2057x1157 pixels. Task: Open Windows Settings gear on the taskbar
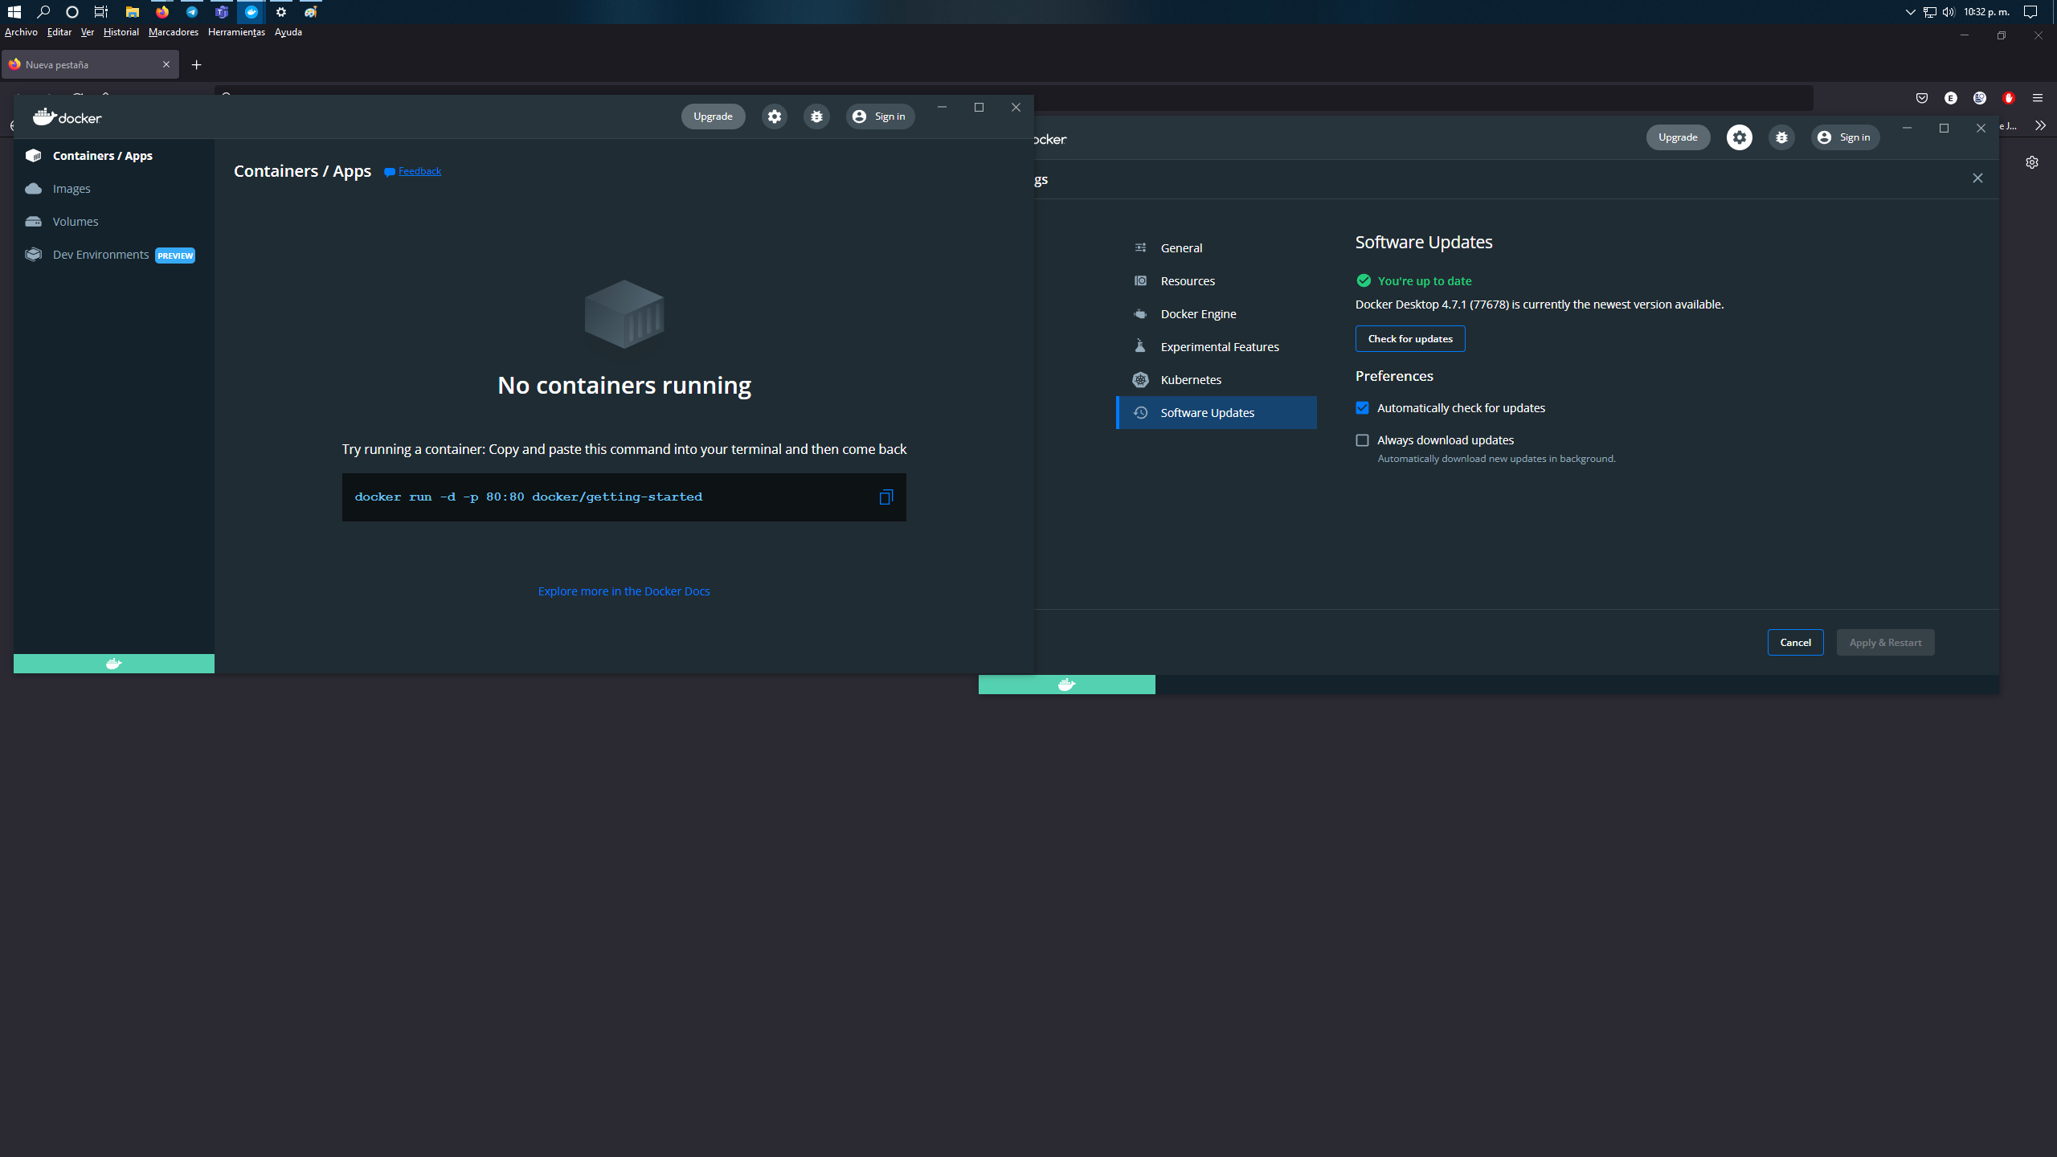(281, 12)
